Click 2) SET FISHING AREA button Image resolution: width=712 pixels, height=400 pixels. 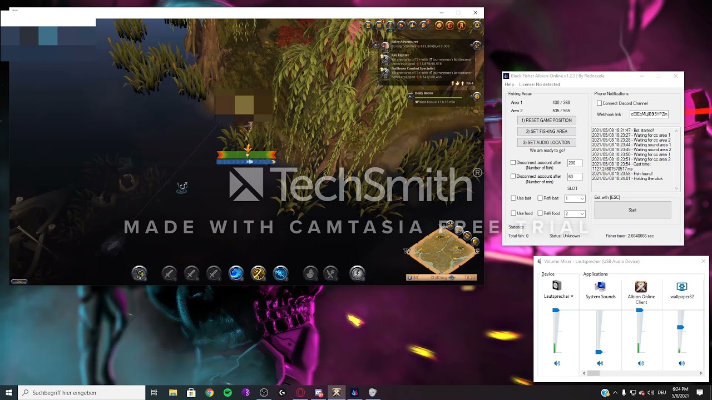coord(546,131)
